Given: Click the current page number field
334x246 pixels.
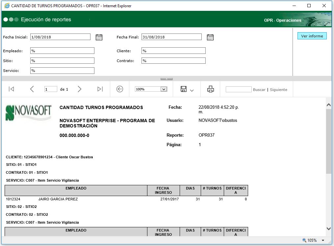Looking at the screenshot, I should pyautogui.click(x=51, y=89).
